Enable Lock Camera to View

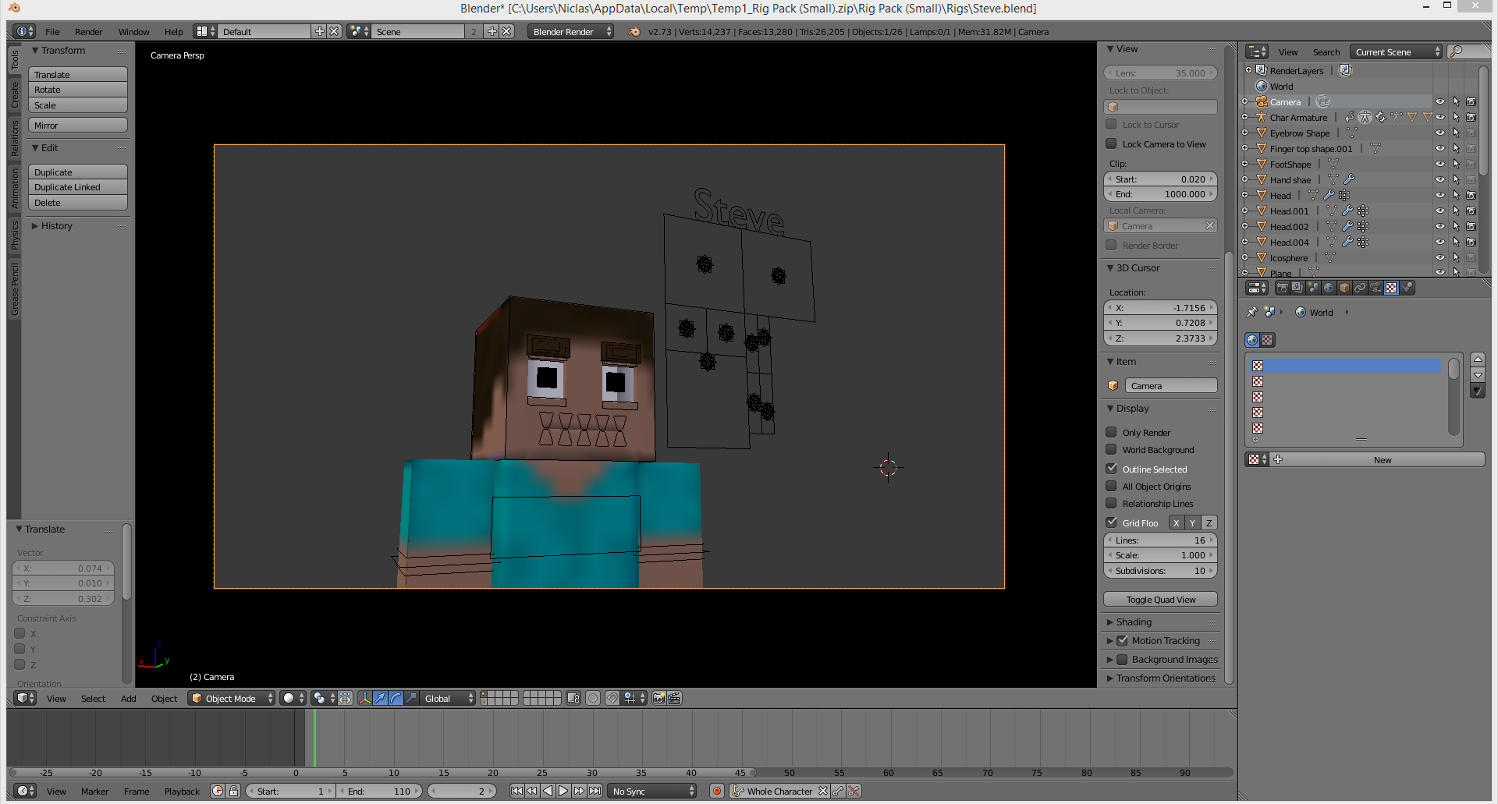(x=1111, y=143)
